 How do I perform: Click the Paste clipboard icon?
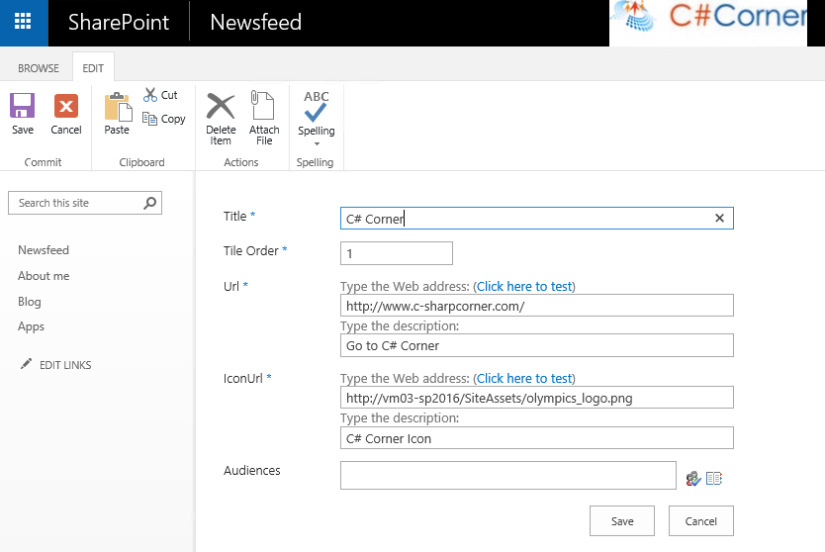coord(117,107)
